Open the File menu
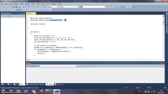The image size is (168, 94). click(2, 4)
